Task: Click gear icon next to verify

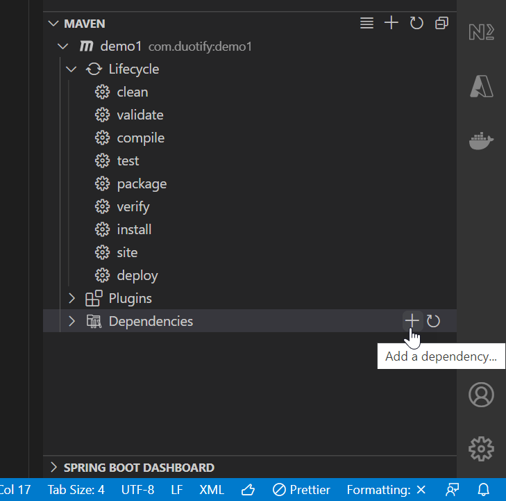Action: [102, 207]
